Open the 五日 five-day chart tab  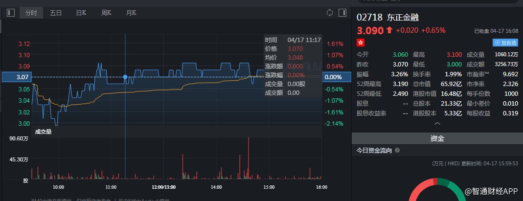[x=56, y=13]
